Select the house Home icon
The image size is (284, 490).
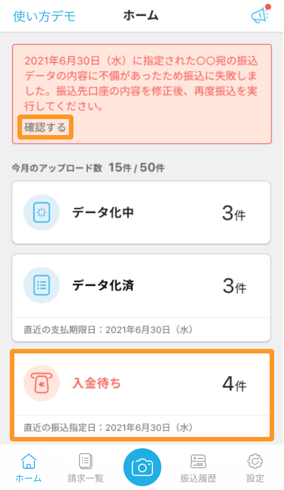(28, 461)
